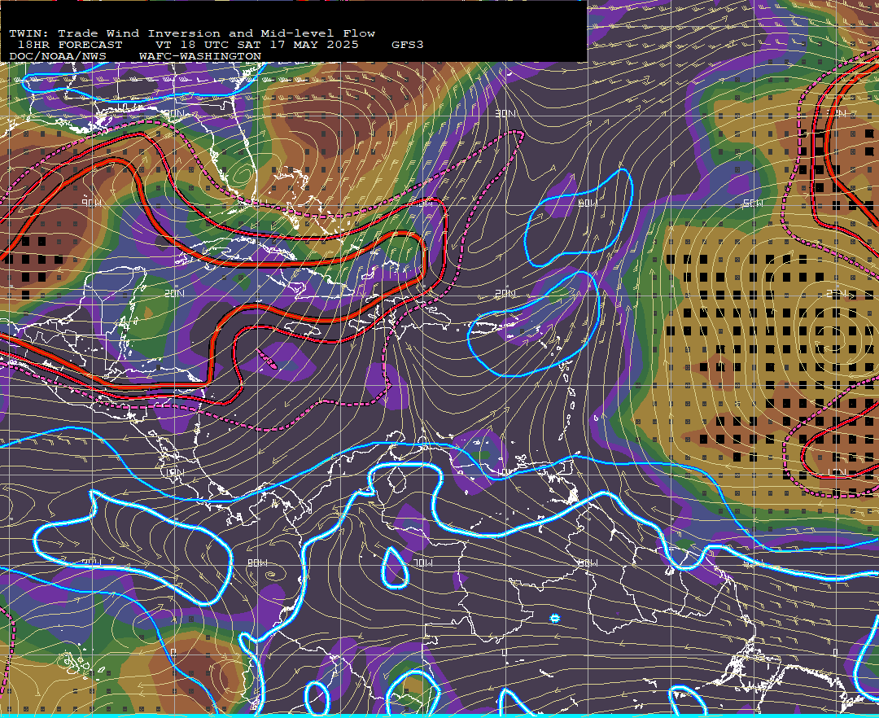Select the "DOC/NOAA/NWS" source text
The width and height of the screenshot is (879, 718).
click(x=58, y=57)
